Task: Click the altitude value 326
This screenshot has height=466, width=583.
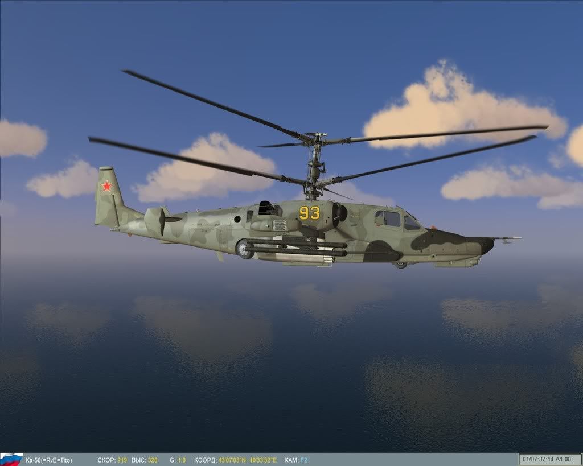Action: 153,460
